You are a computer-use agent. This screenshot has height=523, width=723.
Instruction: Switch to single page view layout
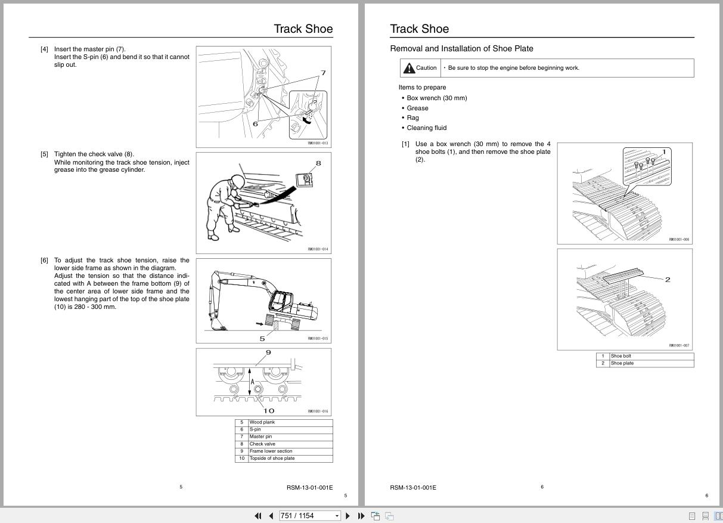pyautogui.click(x=692, y=516)
